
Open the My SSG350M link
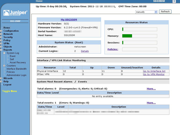(69, 19)
